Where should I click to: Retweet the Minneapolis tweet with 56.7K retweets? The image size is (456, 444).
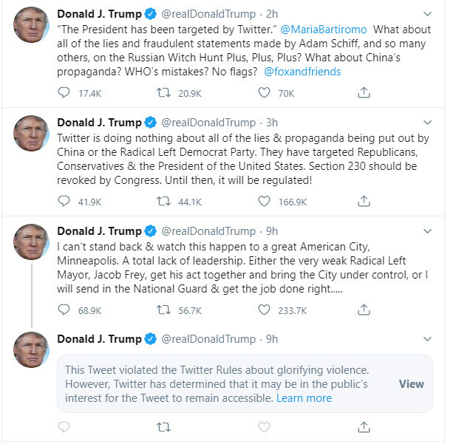[164, 310]
